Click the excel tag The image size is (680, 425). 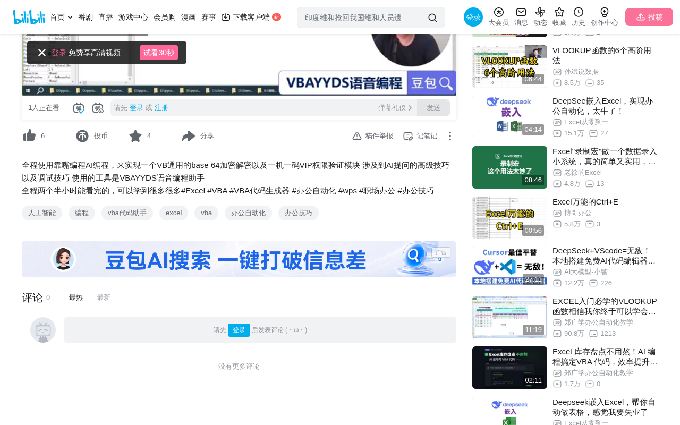pos(174,213)
